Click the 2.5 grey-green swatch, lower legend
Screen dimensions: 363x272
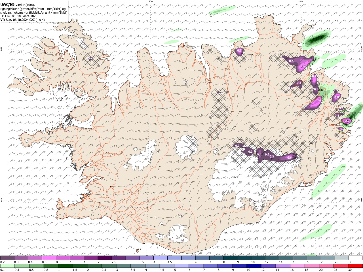coord(109,266)
